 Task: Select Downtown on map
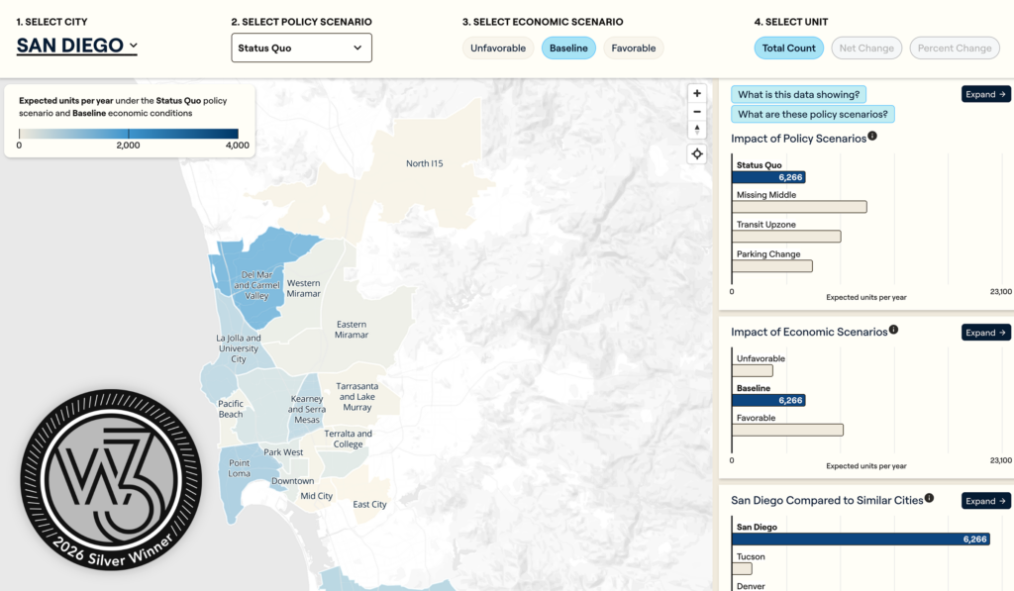coord(292,481)
